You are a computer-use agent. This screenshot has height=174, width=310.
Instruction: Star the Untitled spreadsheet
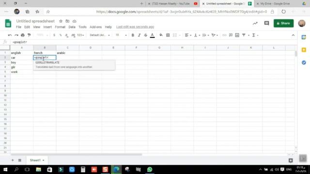coord(61,21)
